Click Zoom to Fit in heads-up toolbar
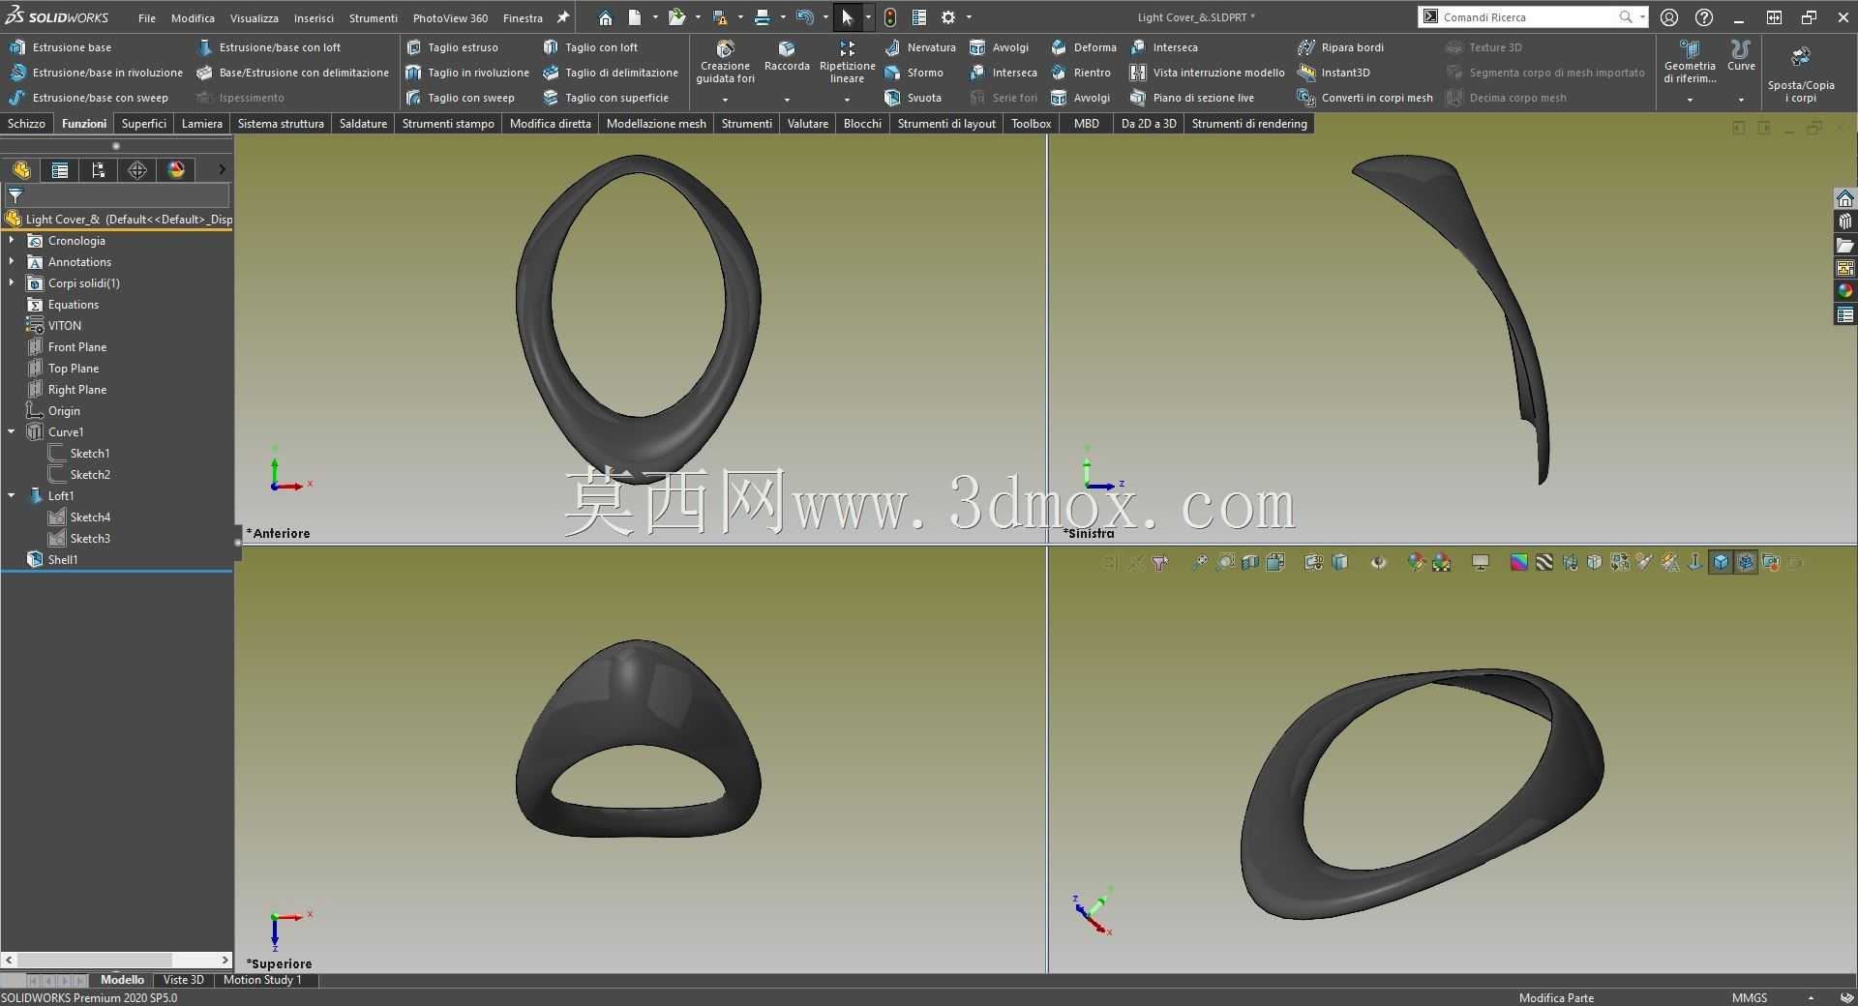This screenshot has height=1006, width=1858. (x=1200, y=562)
